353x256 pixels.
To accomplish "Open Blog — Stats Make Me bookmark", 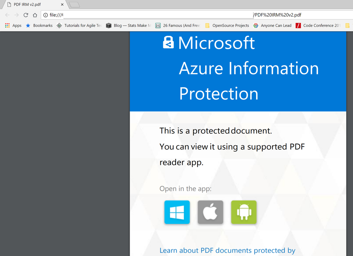I will click(x=129, y=26).
